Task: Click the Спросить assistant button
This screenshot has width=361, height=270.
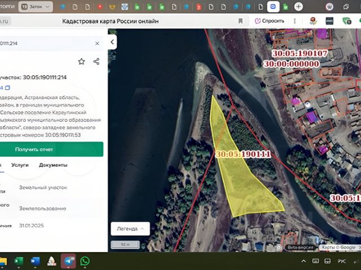Action: pyautogui.click(x=270, y=21)
